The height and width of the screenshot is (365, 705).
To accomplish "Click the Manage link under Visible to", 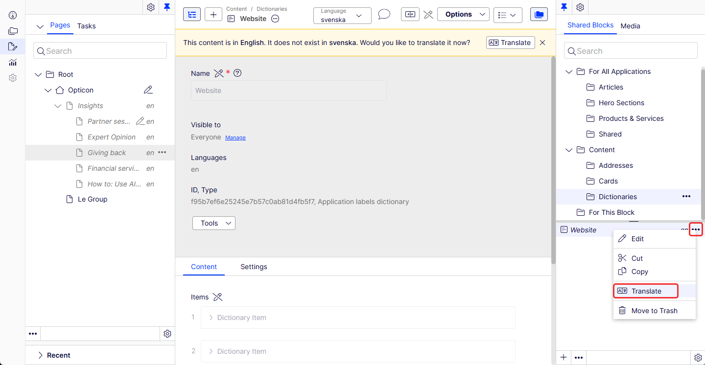I will point(235,137).
